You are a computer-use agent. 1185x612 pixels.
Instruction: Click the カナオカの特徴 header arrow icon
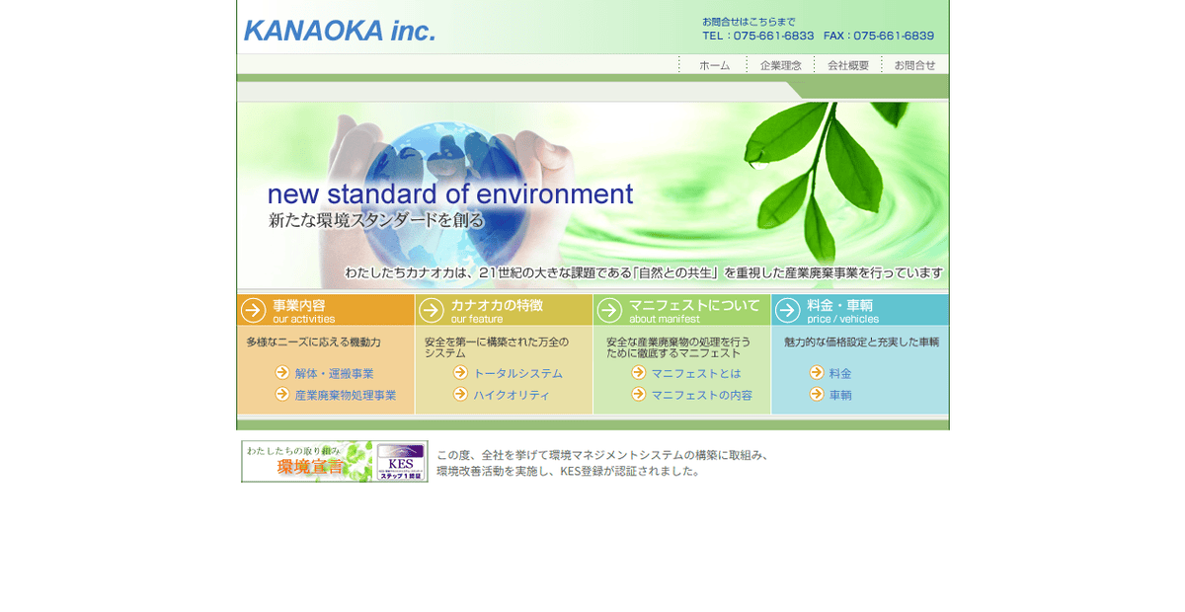[432, 310]
